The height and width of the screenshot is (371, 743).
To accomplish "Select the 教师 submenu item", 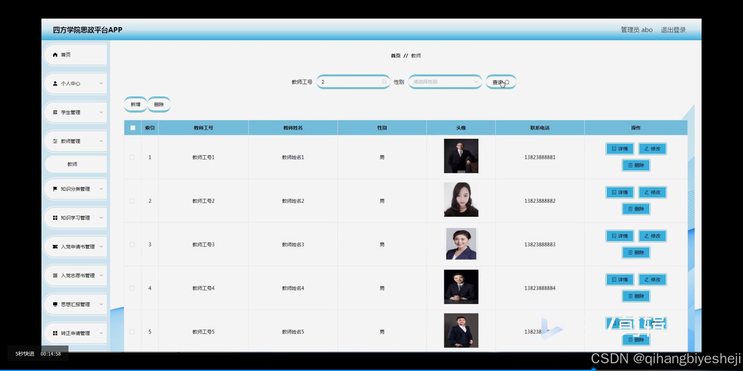I will 73,164.
